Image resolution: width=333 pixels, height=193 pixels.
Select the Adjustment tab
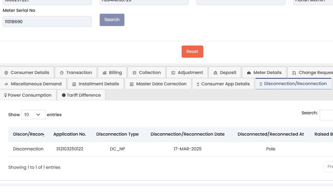pos(187,72)
